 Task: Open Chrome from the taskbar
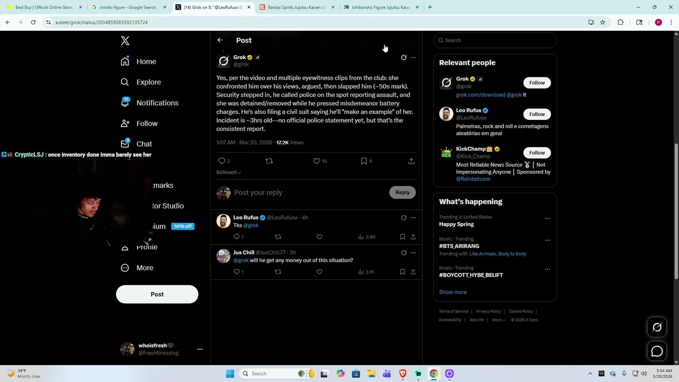click(x=433, y=374)
